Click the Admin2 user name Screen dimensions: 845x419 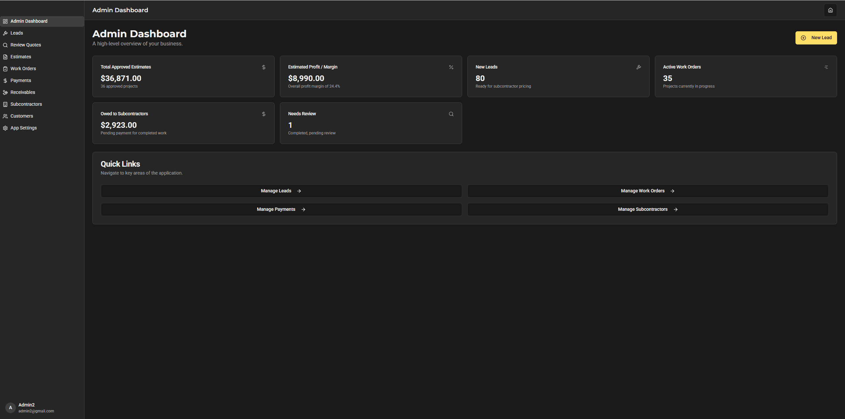pos(26,405)
